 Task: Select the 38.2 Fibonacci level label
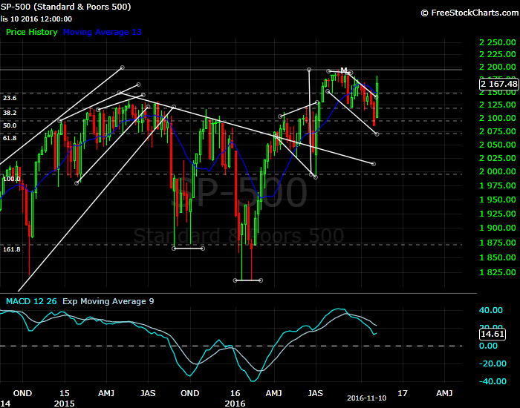pos(10,113)
